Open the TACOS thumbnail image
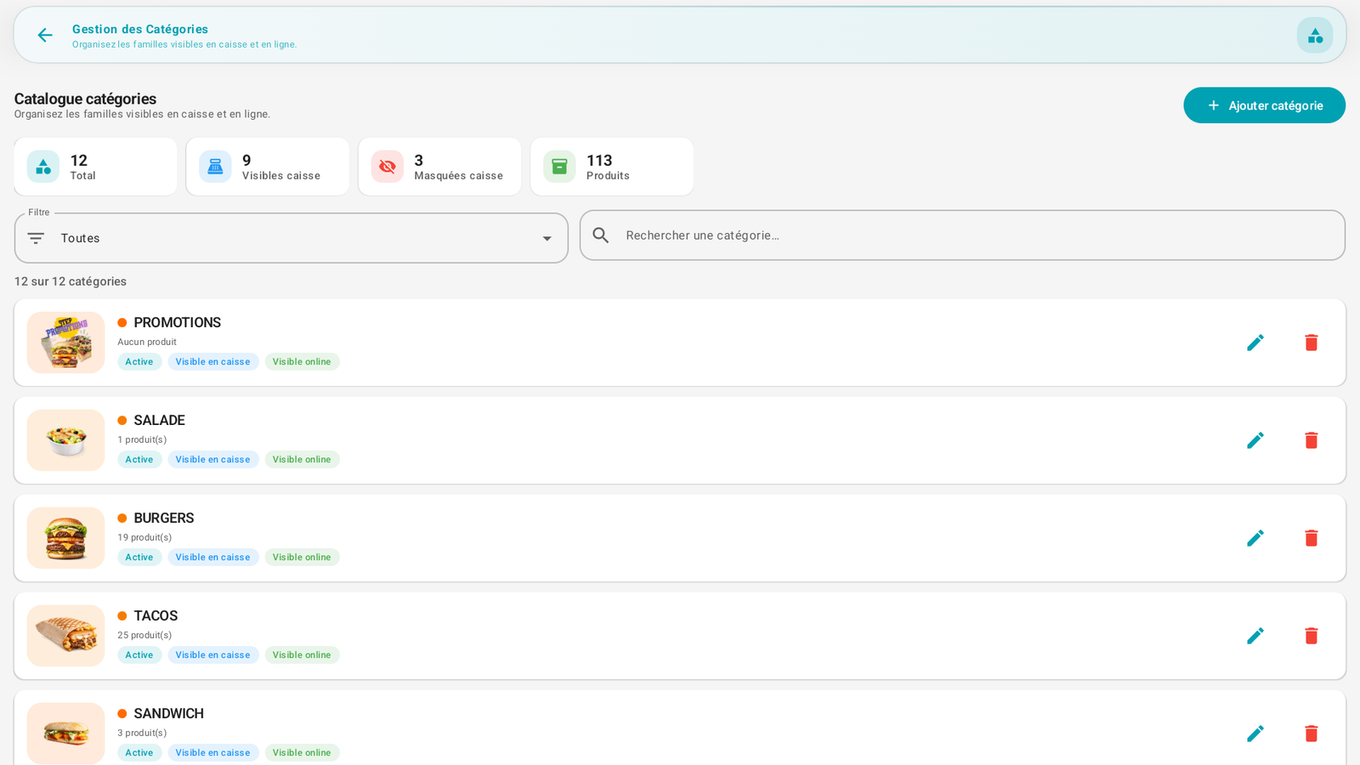The image size is (1360, 765). point(65,636)
